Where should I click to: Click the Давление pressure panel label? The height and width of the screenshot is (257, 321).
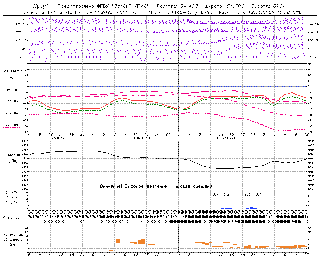click(13, 155)
